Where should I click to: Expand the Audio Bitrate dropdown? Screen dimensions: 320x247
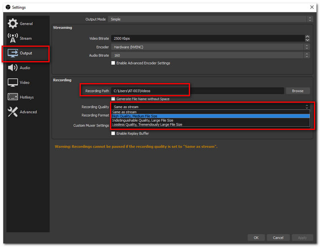click(211, 56)
